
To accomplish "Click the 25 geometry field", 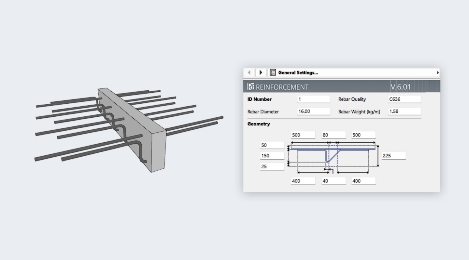I will [x=272, y=166].
